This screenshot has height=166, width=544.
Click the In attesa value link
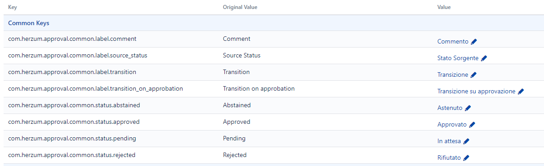coord(449,141)
